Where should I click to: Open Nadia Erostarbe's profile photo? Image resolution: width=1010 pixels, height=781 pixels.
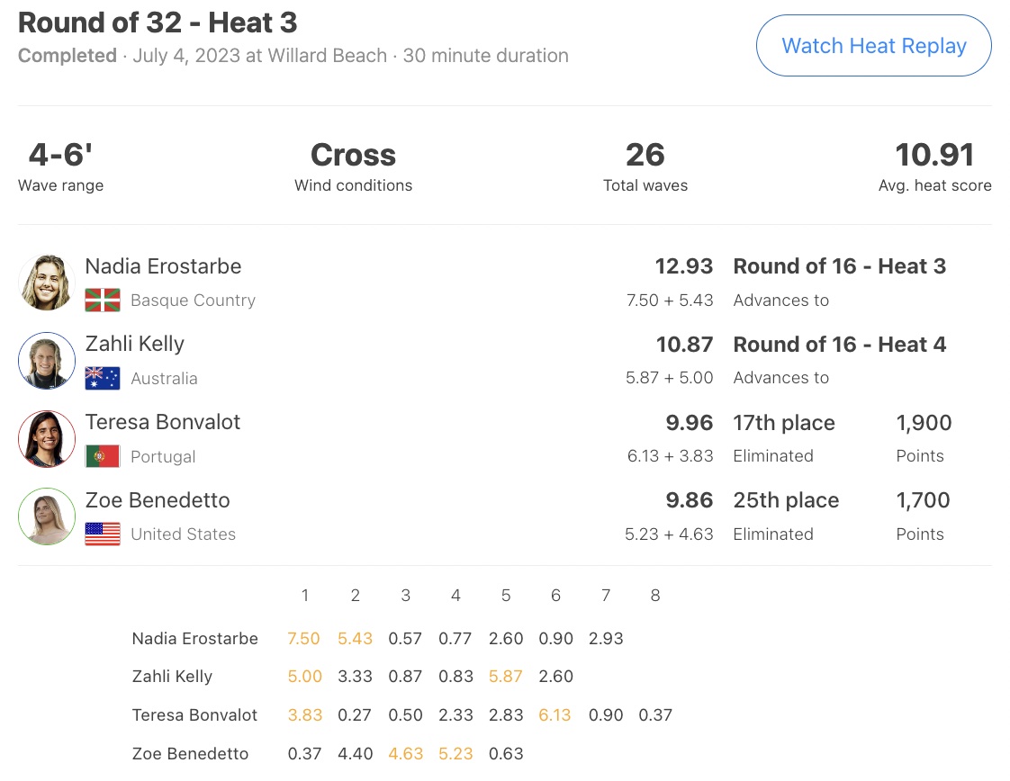tap(47, 282)
